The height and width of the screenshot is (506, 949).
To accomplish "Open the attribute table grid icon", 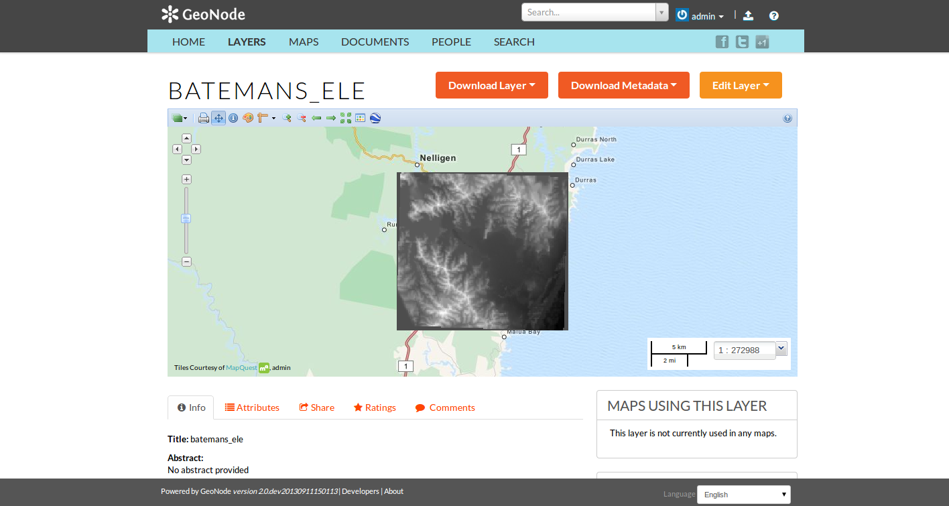I will tap(361, 118).
